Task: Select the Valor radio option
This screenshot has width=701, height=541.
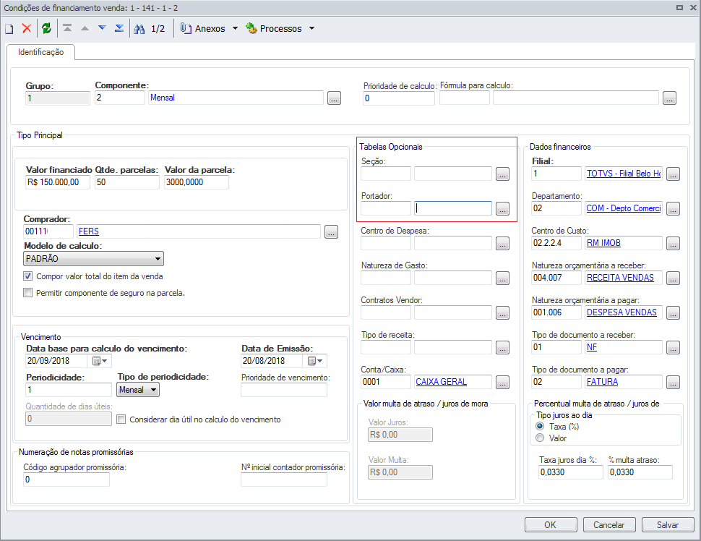Action: [x=540, y=438]
